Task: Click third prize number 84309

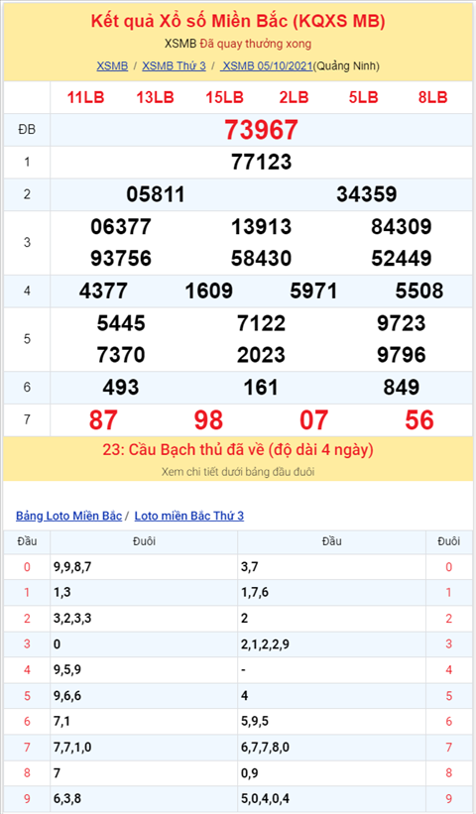Action: 402,227
